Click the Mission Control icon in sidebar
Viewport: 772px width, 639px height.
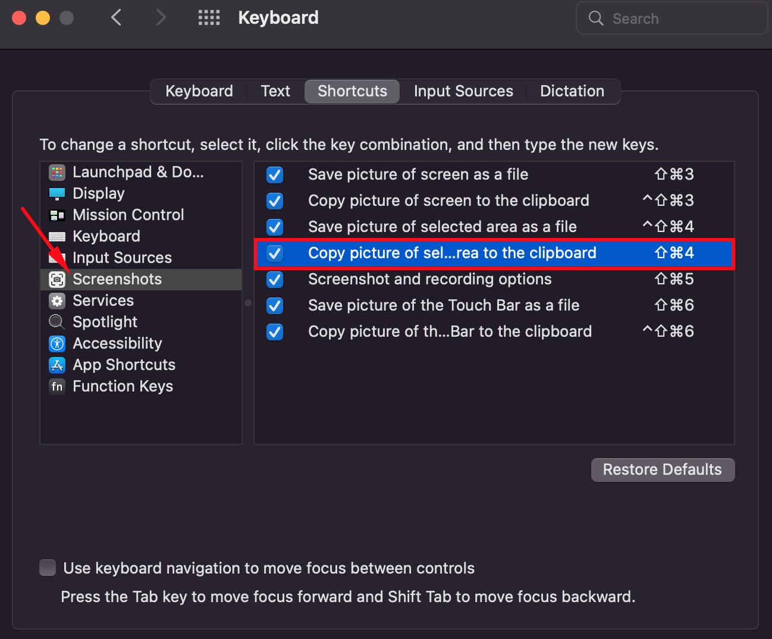[57, 215]
